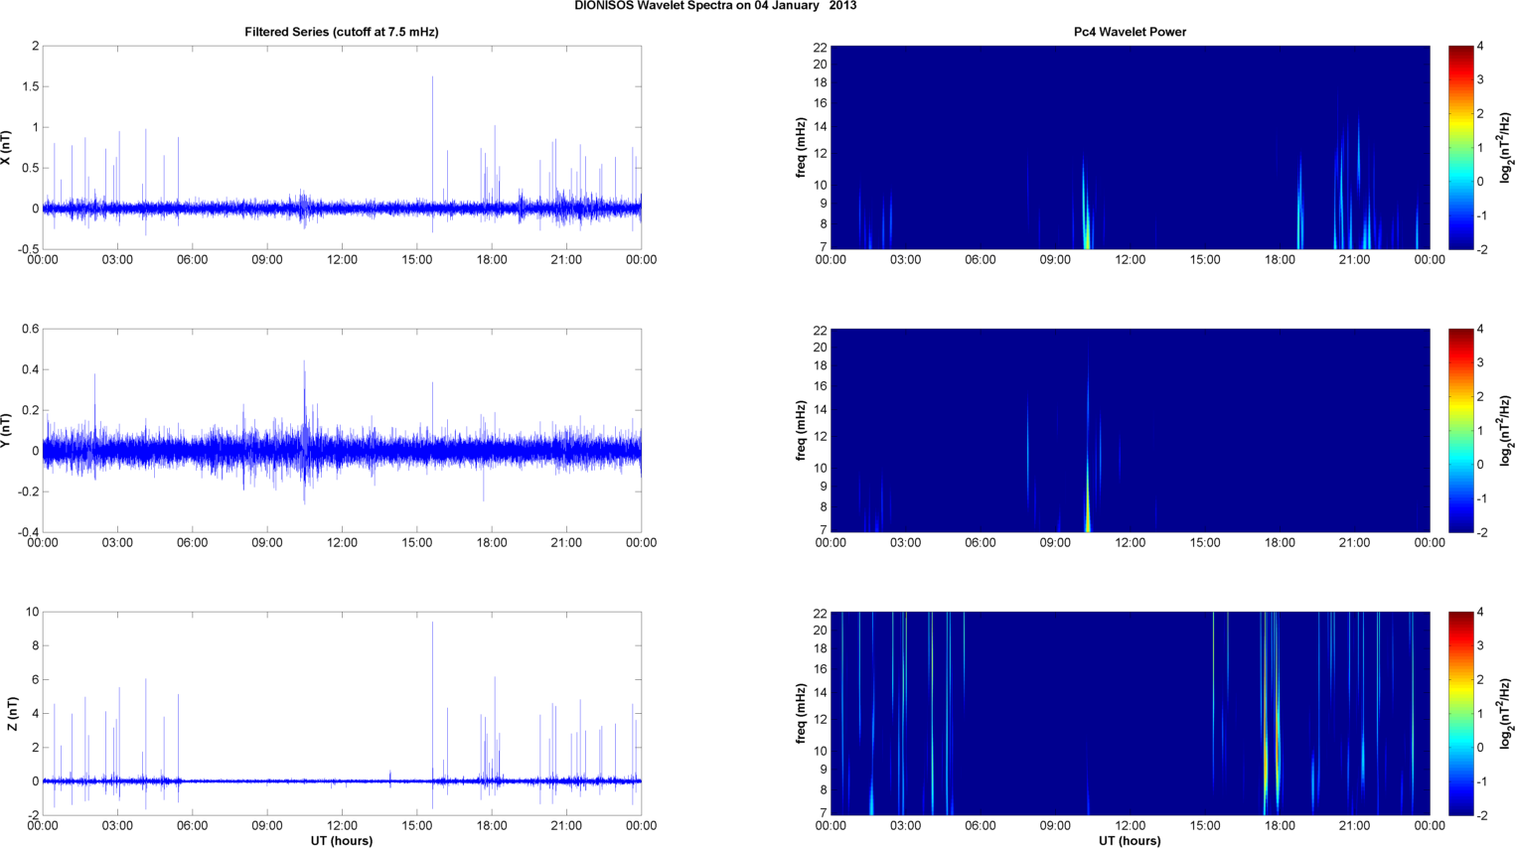
Task: Select the "Pc4 Wavelet Power" heading
Action: click(x=1130, y=32)
